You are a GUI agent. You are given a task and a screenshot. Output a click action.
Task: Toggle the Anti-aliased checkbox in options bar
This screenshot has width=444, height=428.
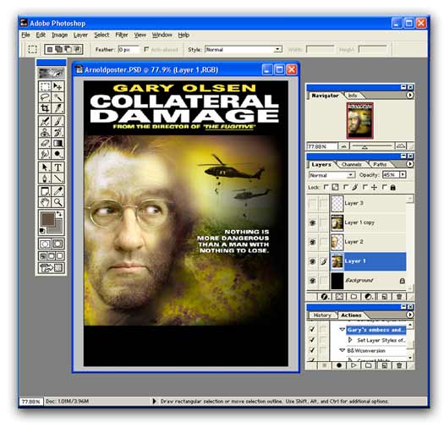[x=146, y=49]
